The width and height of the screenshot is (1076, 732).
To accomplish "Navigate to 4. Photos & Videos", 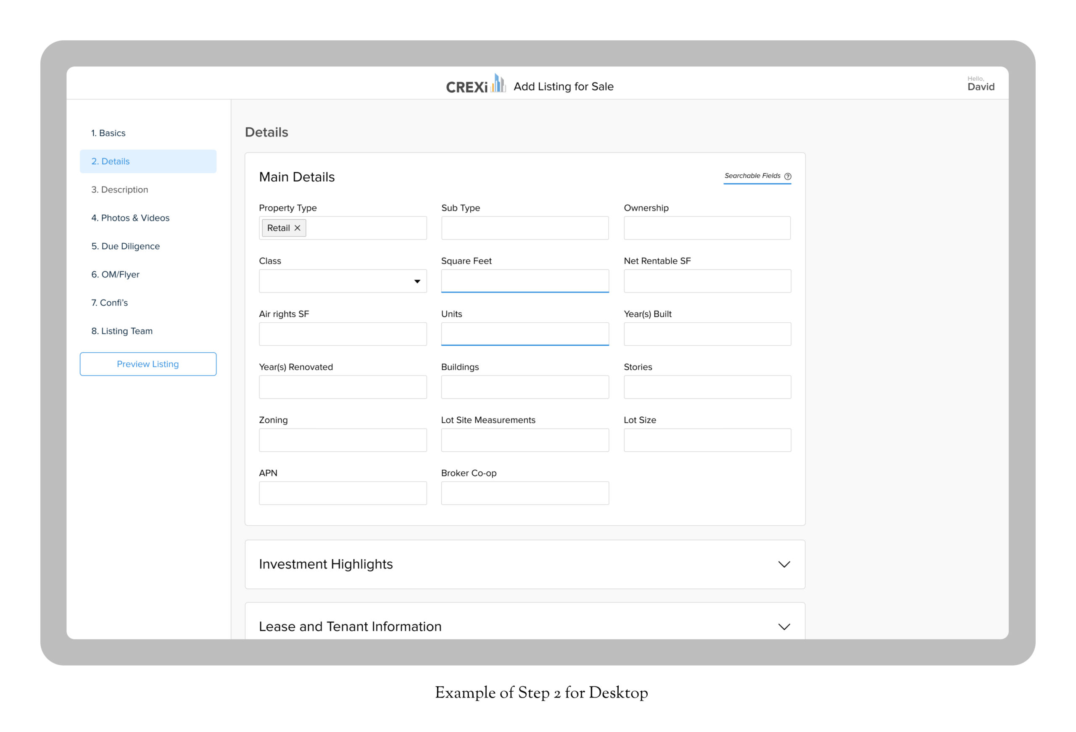I will pyautogui.click(x=130, y=218).
